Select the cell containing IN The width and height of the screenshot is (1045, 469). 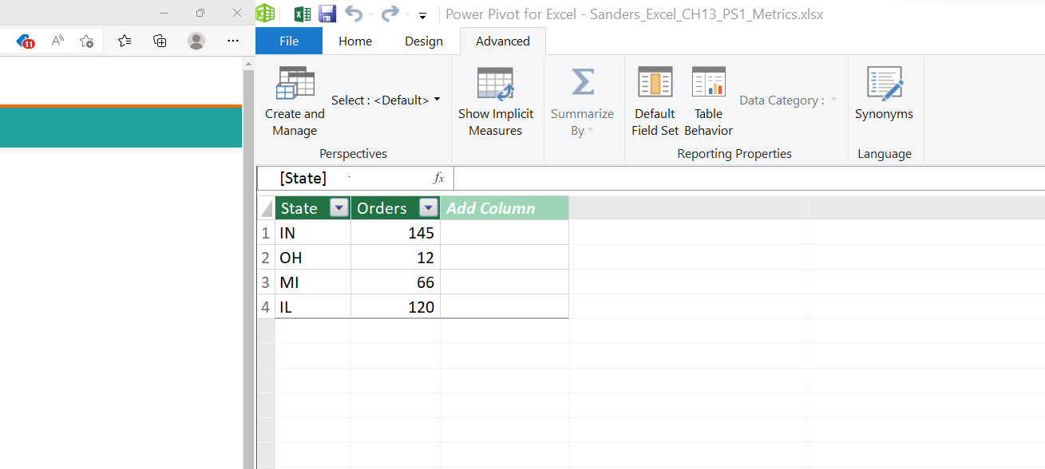[313, 233]
